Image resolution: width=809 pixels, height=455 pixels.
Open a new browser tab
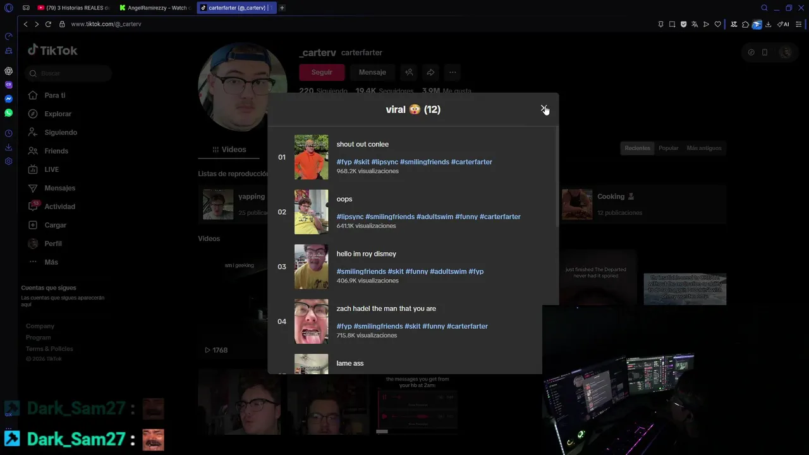282,8
